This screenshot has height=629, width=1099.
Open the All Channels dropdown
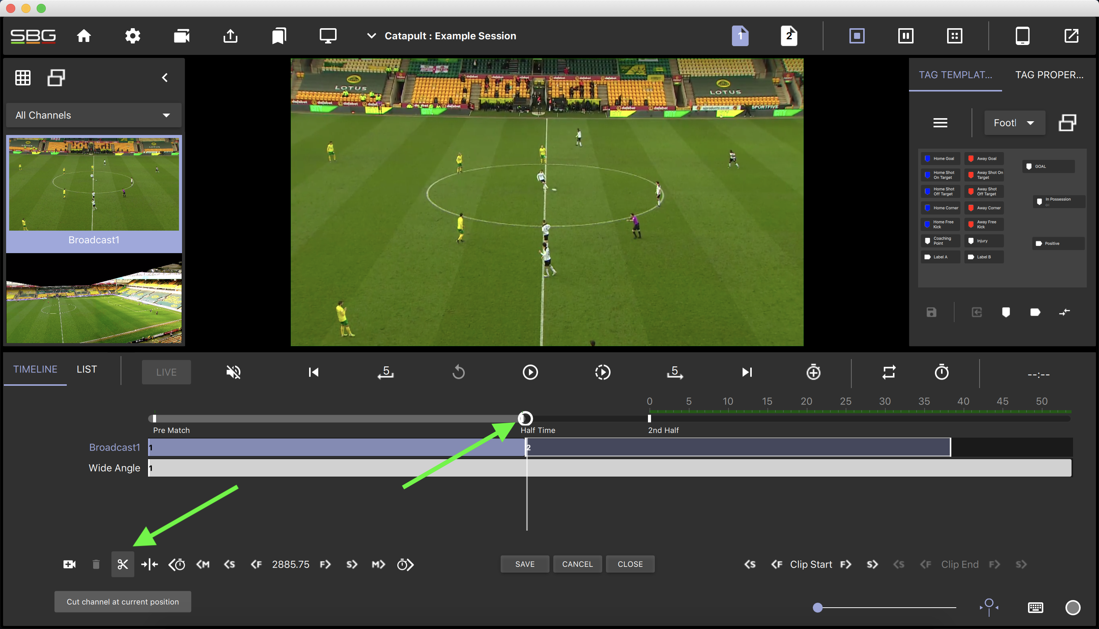tap(94, 115)
